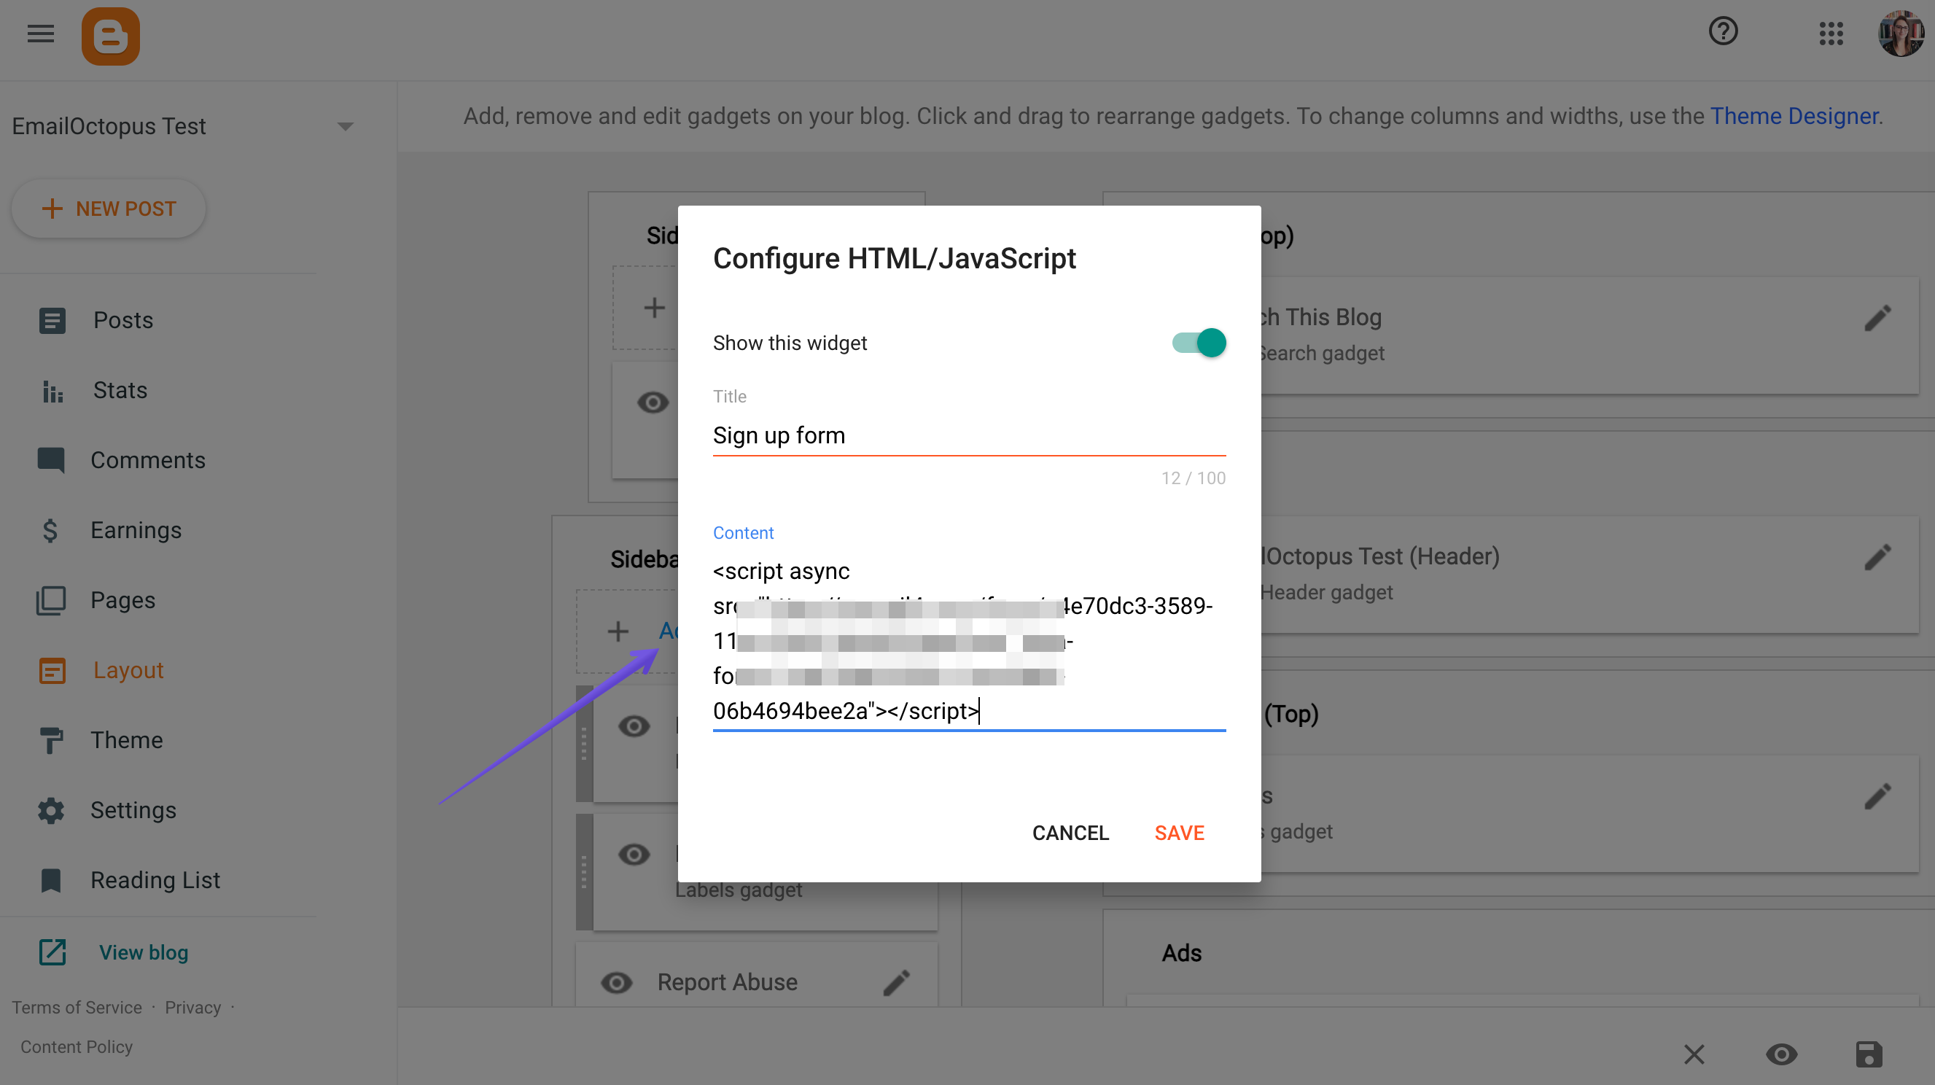Screen dimensions: 1935x1085
Task: Click the Blogger logo
Action: (x=110, y=35)
